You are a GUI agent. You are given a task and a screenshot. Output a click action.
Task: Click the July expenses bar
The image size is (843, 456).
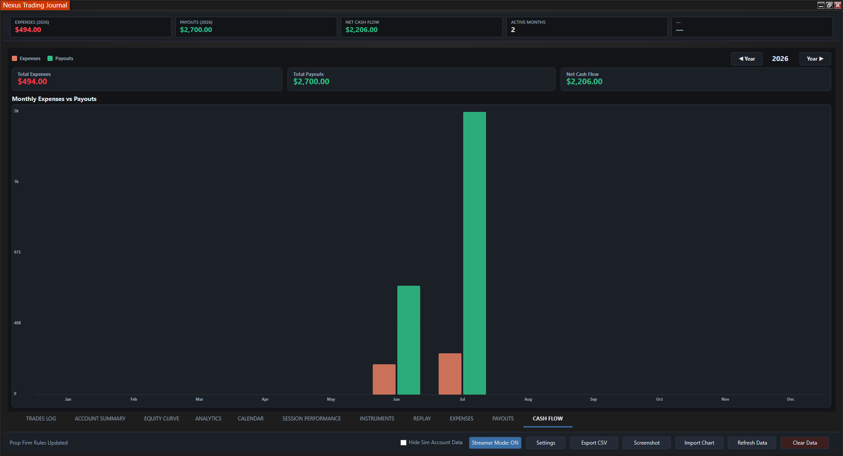click(x=450, y=374)
